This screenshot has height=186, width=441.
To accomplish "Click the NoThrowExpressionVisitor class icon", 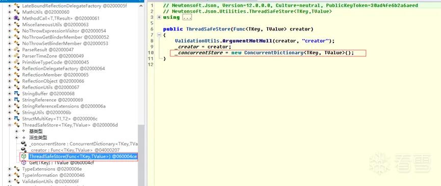I will click(x=17, y=31).
